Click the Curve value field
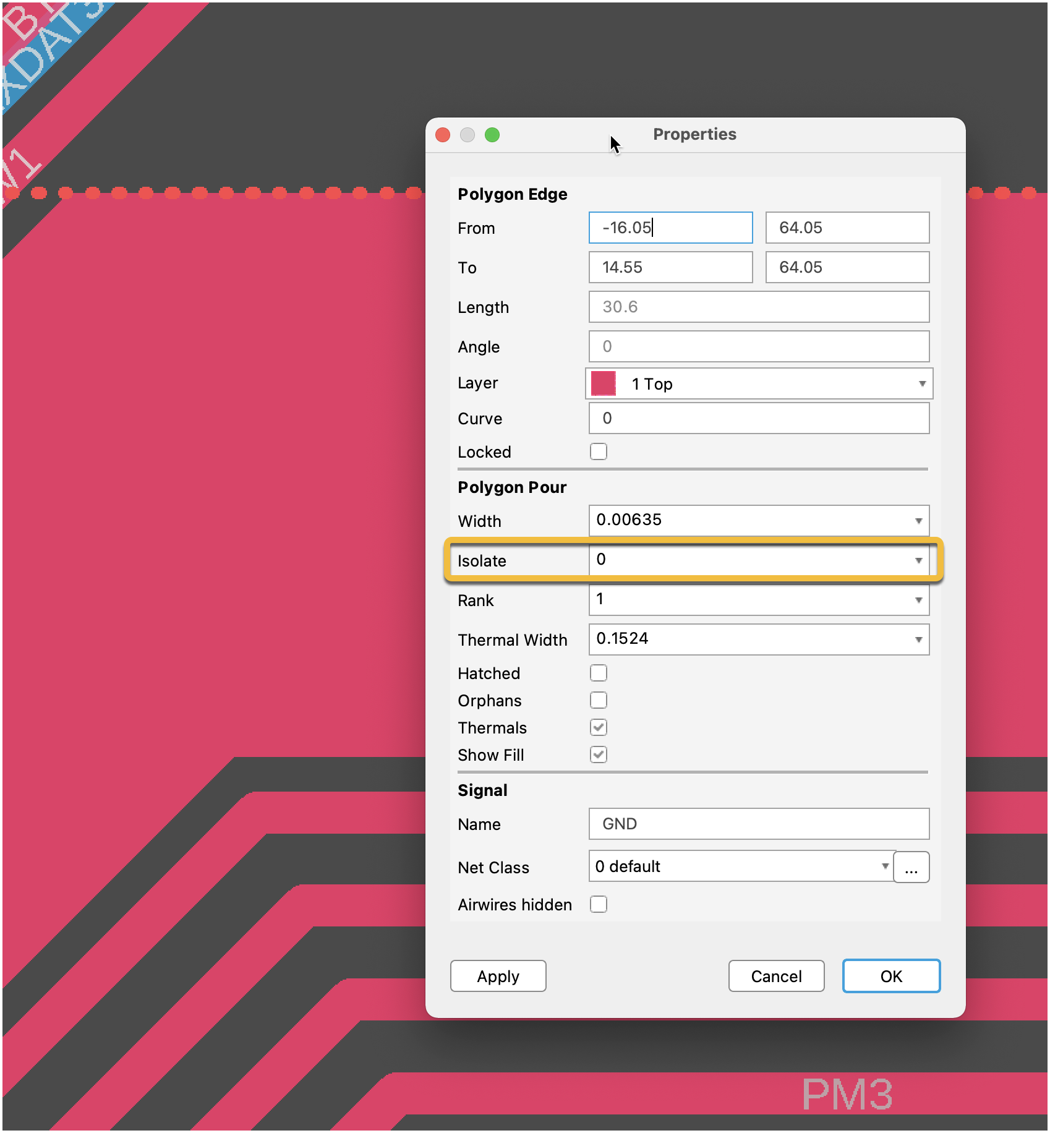Image resolution: width=1050 pixels, height=1133 pixels. pos(759,418)
